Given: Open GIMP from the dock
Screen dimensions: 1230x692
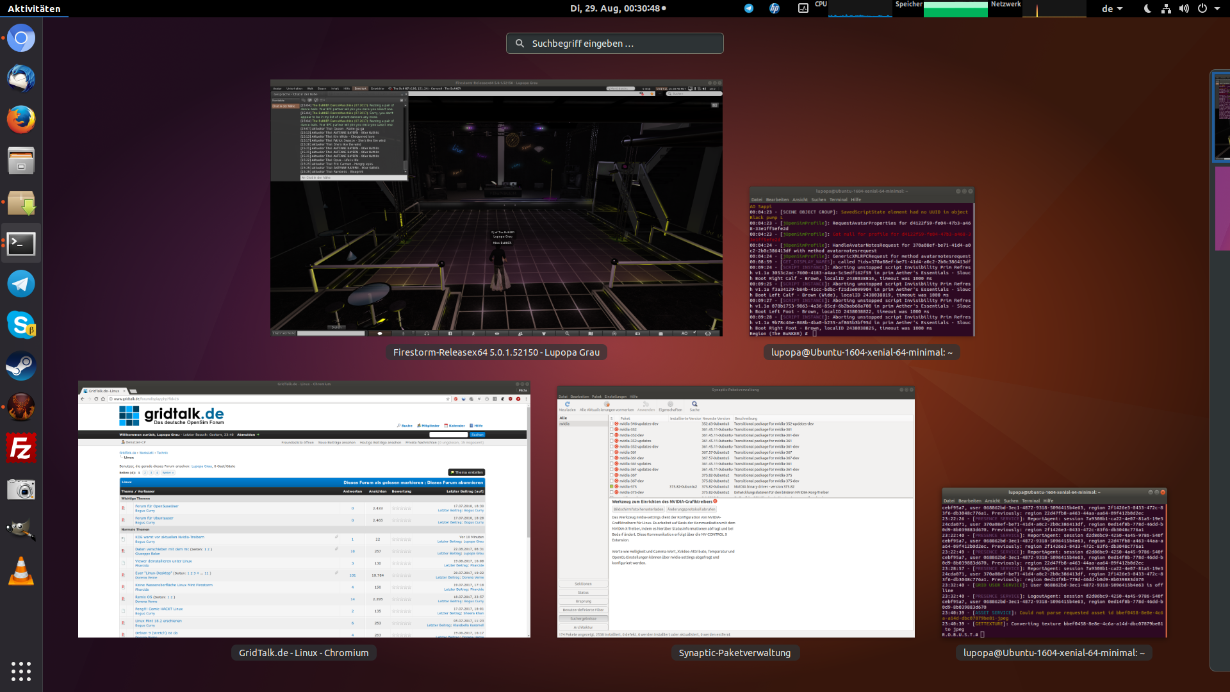Looking at the screenshot, I should click(x=21, y=530).
